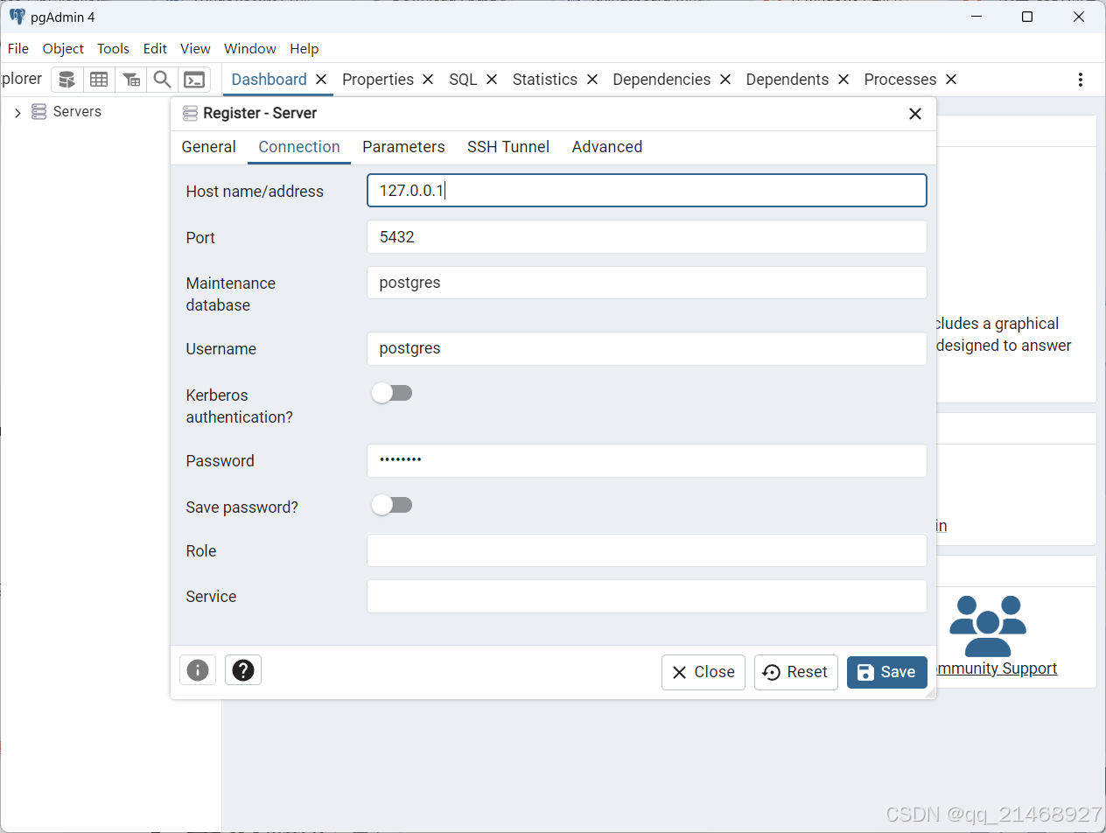Open the info icon in dialog footer
The image size is (1106, 833).
[198, 670]
